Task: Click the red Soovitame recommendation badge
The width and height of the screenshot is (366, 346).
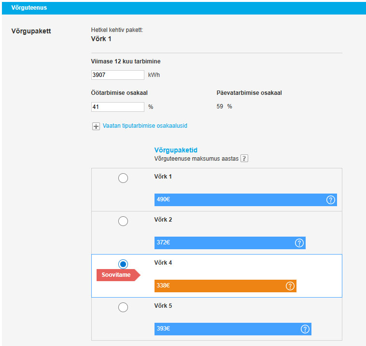Action: point(116,275)
